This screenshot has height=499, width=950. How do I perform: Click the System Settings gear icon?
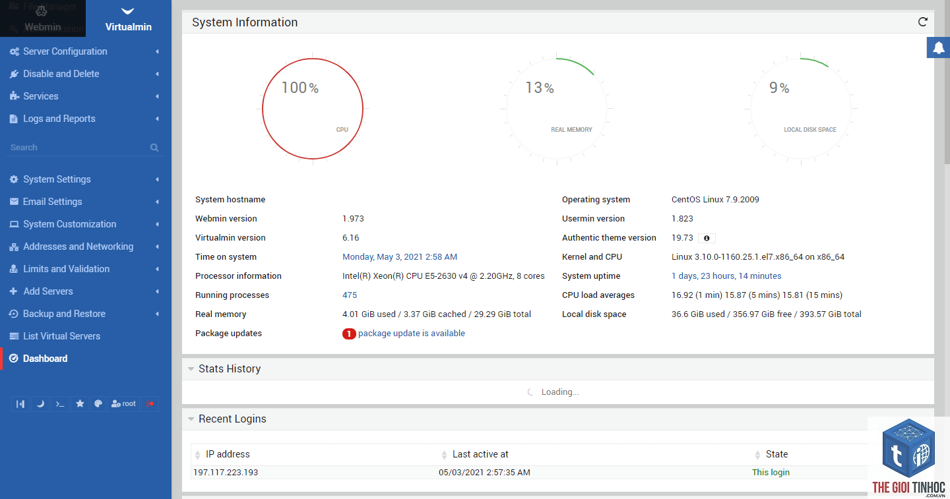[x=14, y=179]
